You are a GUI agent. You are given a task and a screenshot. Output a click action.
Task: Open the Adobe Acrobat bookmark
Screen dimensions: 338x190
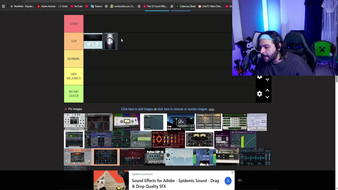46,6
